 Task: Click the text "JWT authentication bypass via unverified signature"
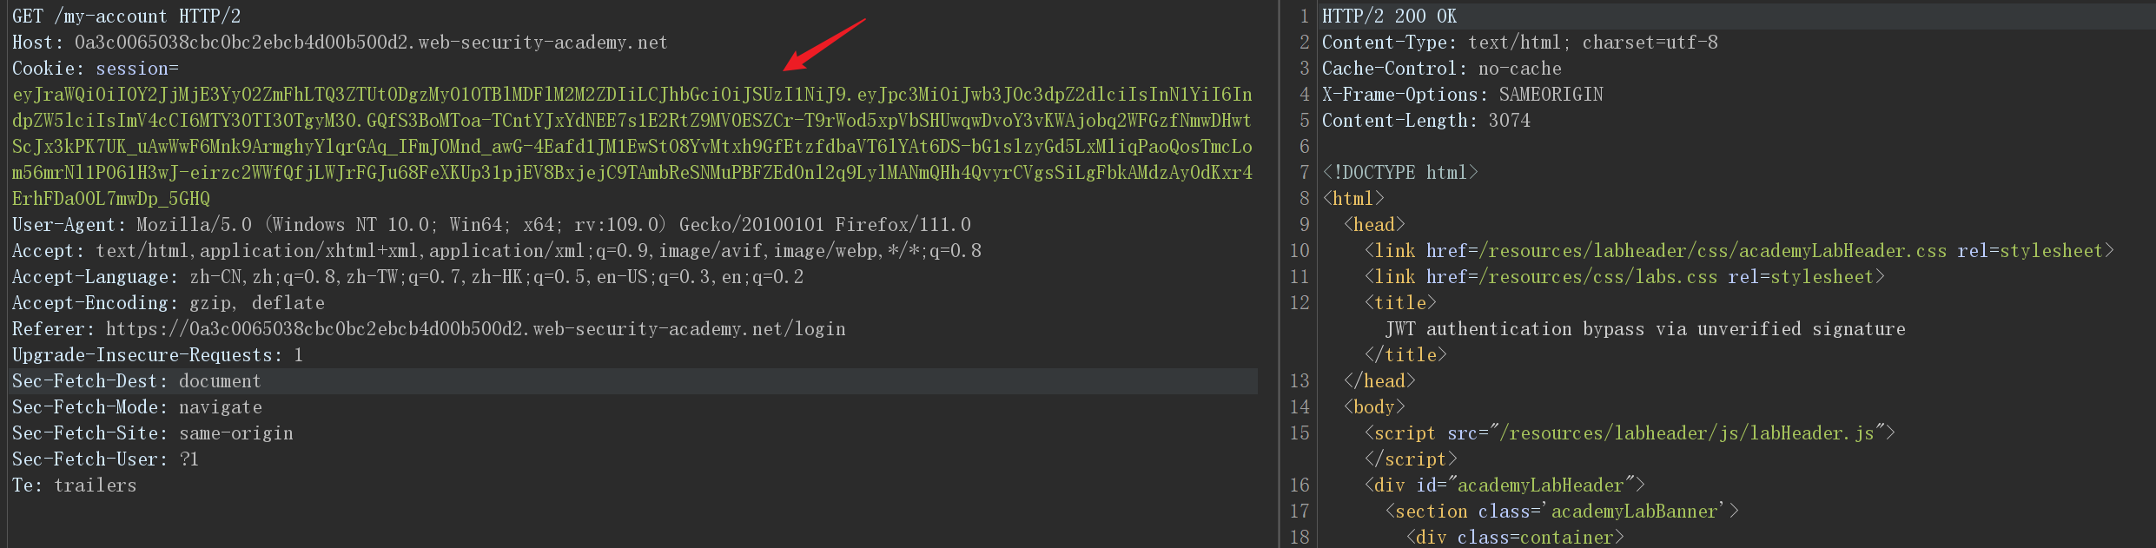pyautogui.click(x=1645, y=328)
